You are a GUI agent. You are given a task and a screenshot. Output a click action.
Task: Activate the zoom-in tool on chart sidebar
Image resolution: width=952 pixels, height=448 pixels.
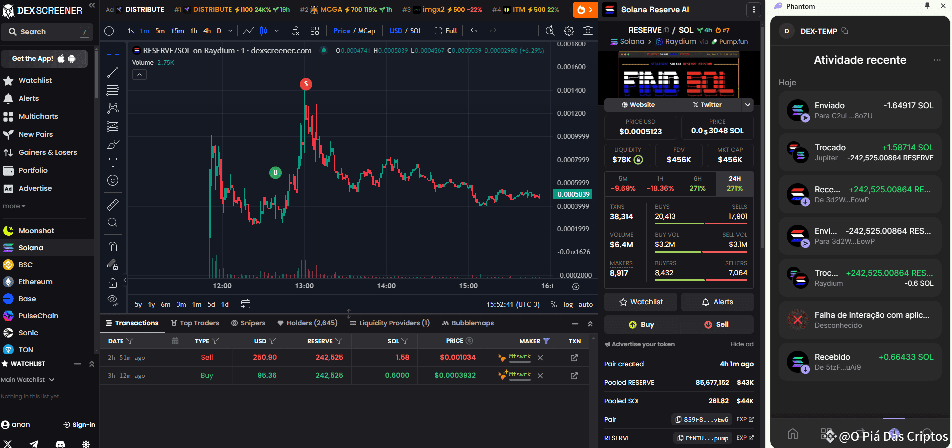(113, 222)
